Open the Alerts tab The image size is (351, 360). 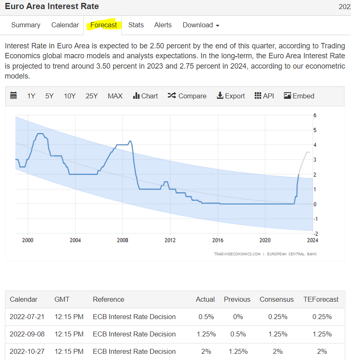(163, 25)
